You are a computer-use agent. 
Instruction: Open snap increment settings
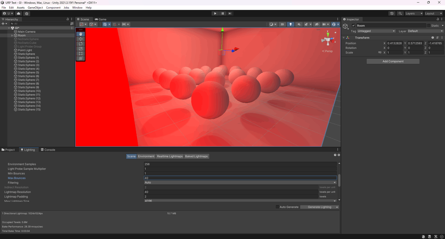point(126,24)
